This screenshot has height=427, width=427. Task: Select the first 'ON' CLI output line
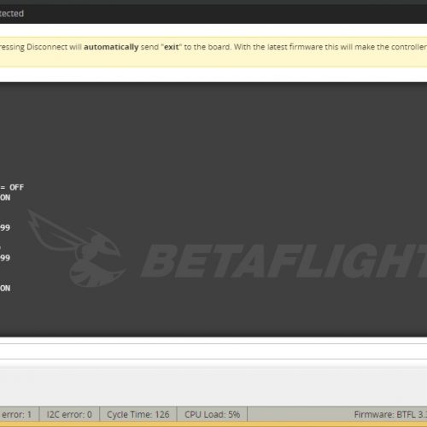click(5, 197)
